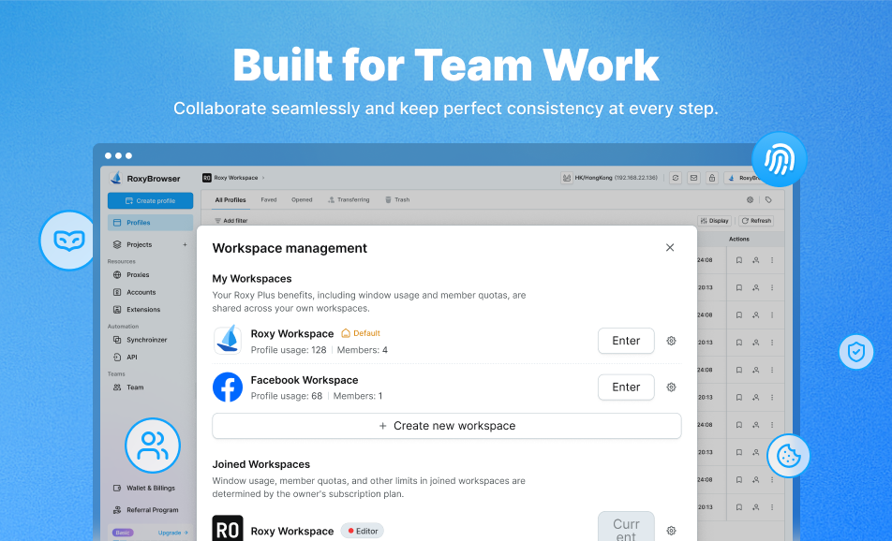The height and width of the screenshot is (541, 892).
Task: Close the Workspace management dialog
Action: (670, 247)
